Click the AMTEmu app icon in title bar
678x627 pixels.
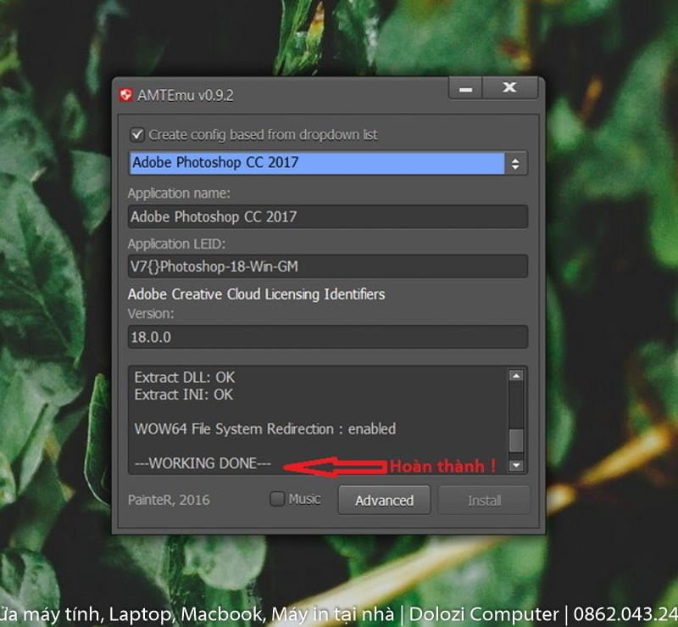pyautogui.click(x=126, y=95)
